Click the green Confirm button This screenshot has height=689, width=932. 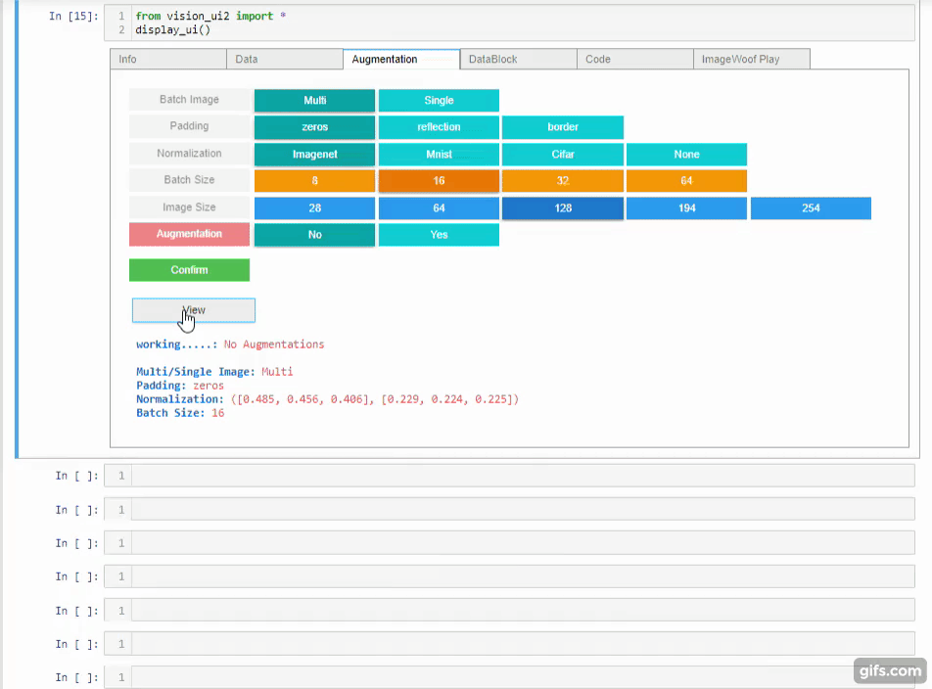[190, 270]
